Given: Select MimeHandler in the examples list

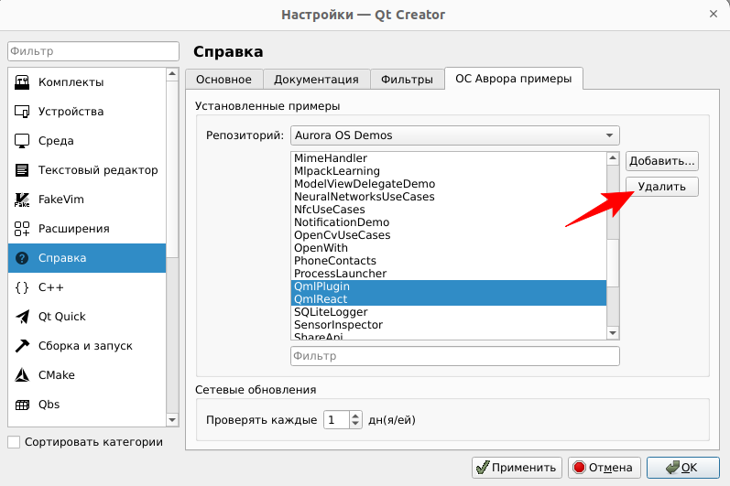Looking at the screenshot, I should click(449, 158).
